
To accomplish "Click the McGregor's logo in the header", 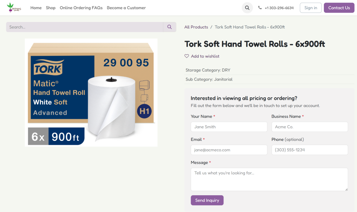I will 14,8.
